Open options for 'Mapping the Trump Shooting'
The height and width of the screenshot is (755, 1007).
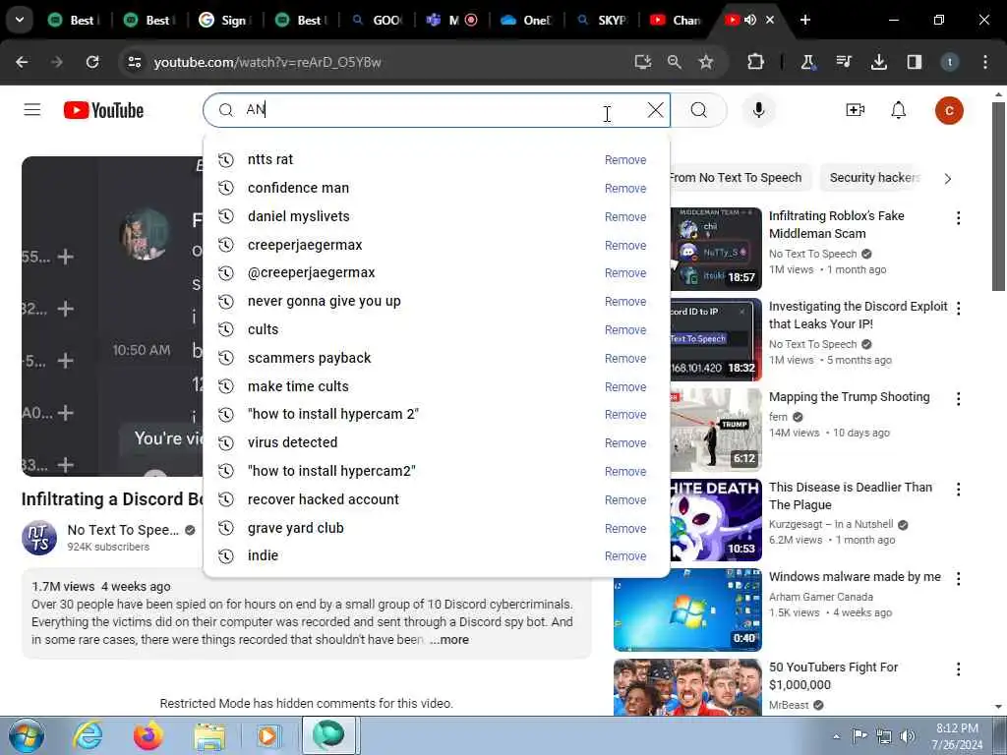pyautogui.click(x=958, y=399)
